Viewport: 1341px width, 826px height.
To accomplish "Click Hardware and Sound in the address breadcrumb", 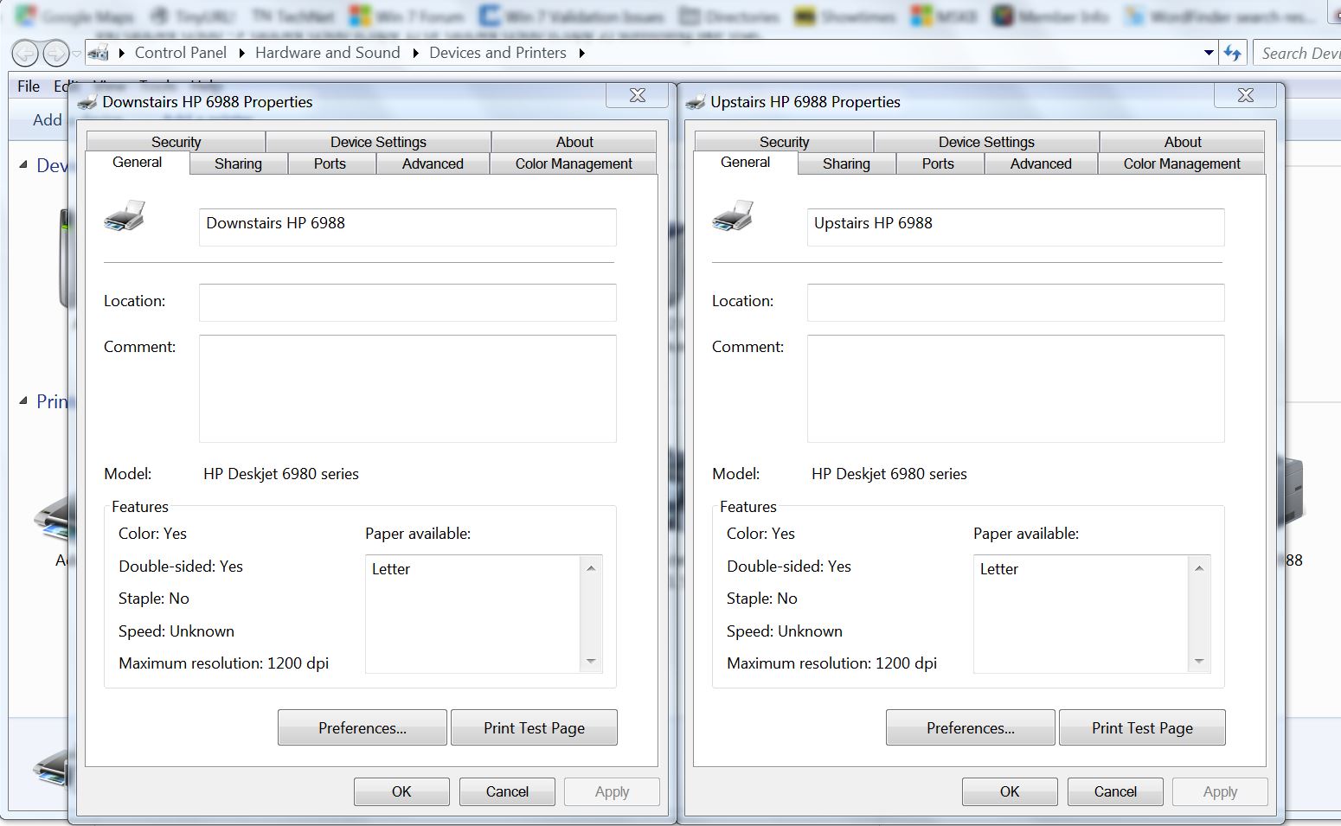I will [x=328, y=53].
